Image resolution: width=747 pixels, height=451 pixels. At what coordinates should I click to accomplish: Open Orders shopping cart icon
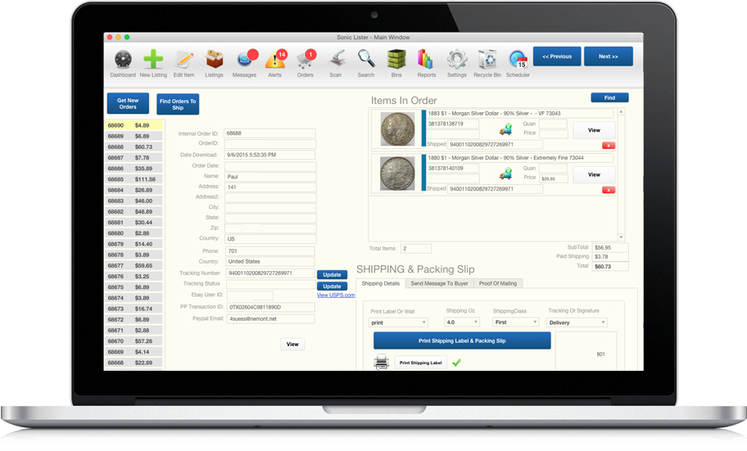[306, 60]
